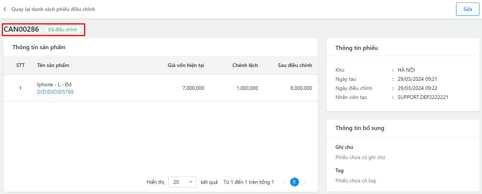Click warehouse value 'HÀ NỘI'
The width and height of the screenshot is (482, 194).
(406, 70)
